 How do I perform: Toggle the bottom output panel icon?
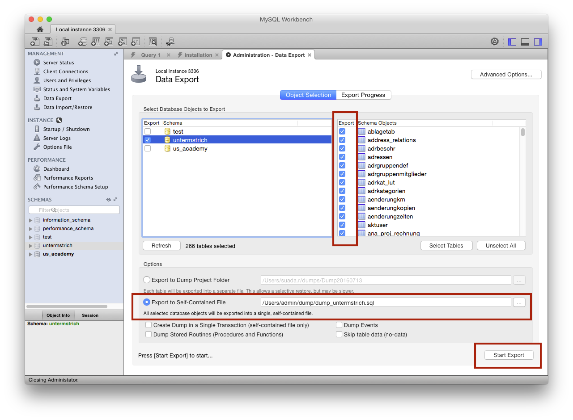525,42
